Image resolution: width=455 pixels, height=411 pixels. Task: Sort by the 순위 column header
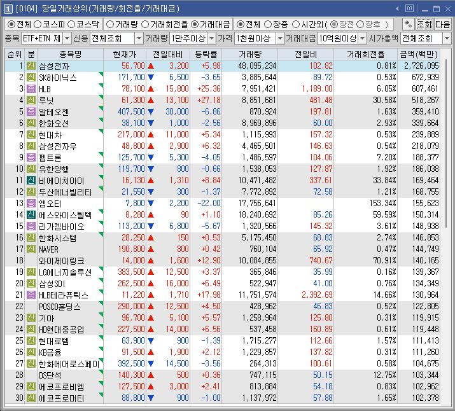click(15, 54)
